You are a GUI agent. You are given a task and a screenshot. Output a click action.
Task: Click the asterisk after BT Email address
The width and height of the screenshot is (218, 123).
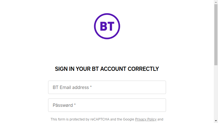tap(91, 87)
